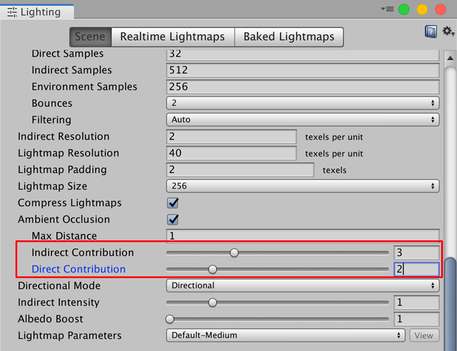Click the Indirect Intensity value field

tap(416, 302)
